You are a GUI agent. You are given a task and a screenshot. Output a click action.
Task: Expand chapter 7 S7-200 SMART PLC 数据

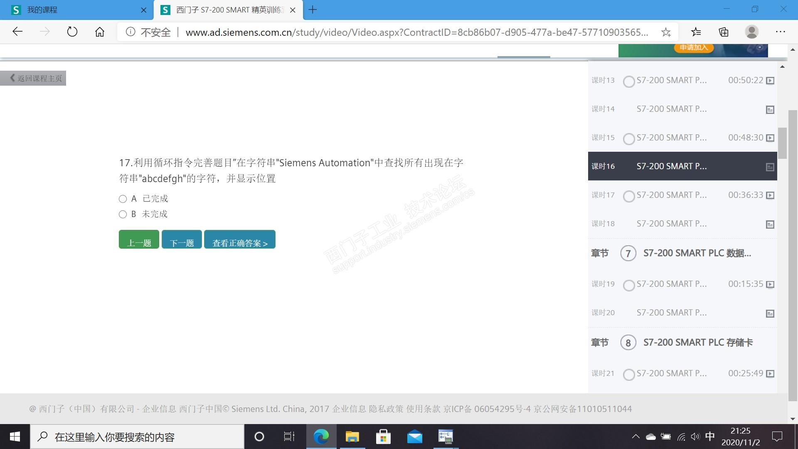click(697, 253)
